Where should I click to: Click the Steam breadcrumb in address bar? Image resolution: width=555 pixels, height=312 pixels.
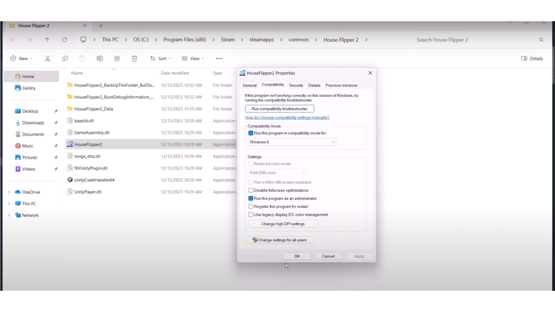pyautogui.click(x=228, y=40)
